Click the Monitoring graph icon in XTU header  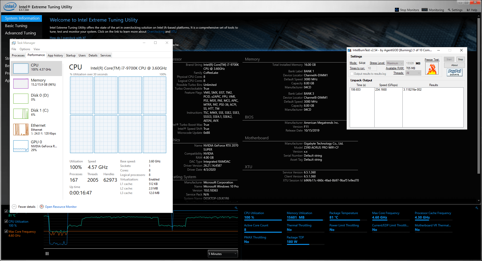click(425, 10)
